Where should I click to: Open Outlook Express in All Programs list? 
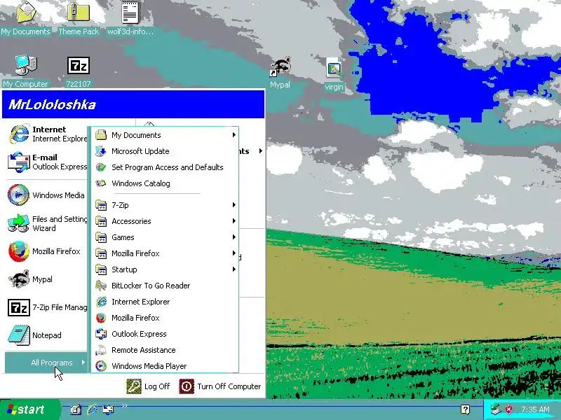point(165,334)
